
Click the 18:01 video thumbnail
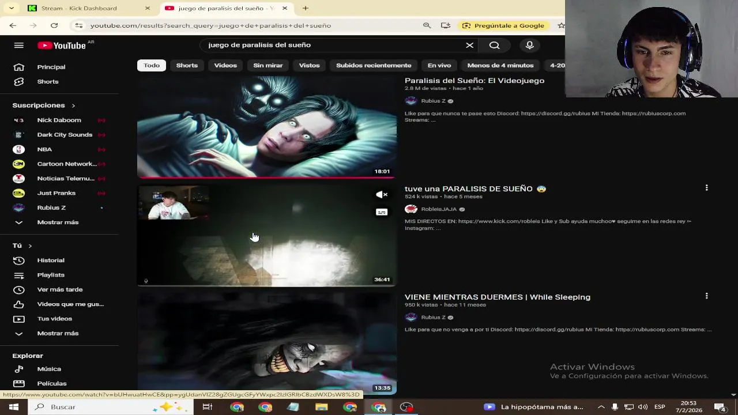(x=267, y=126)
